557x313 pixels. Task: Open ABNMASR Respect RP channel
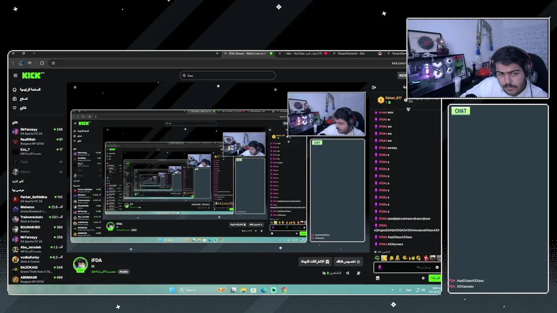coord(37,279)
